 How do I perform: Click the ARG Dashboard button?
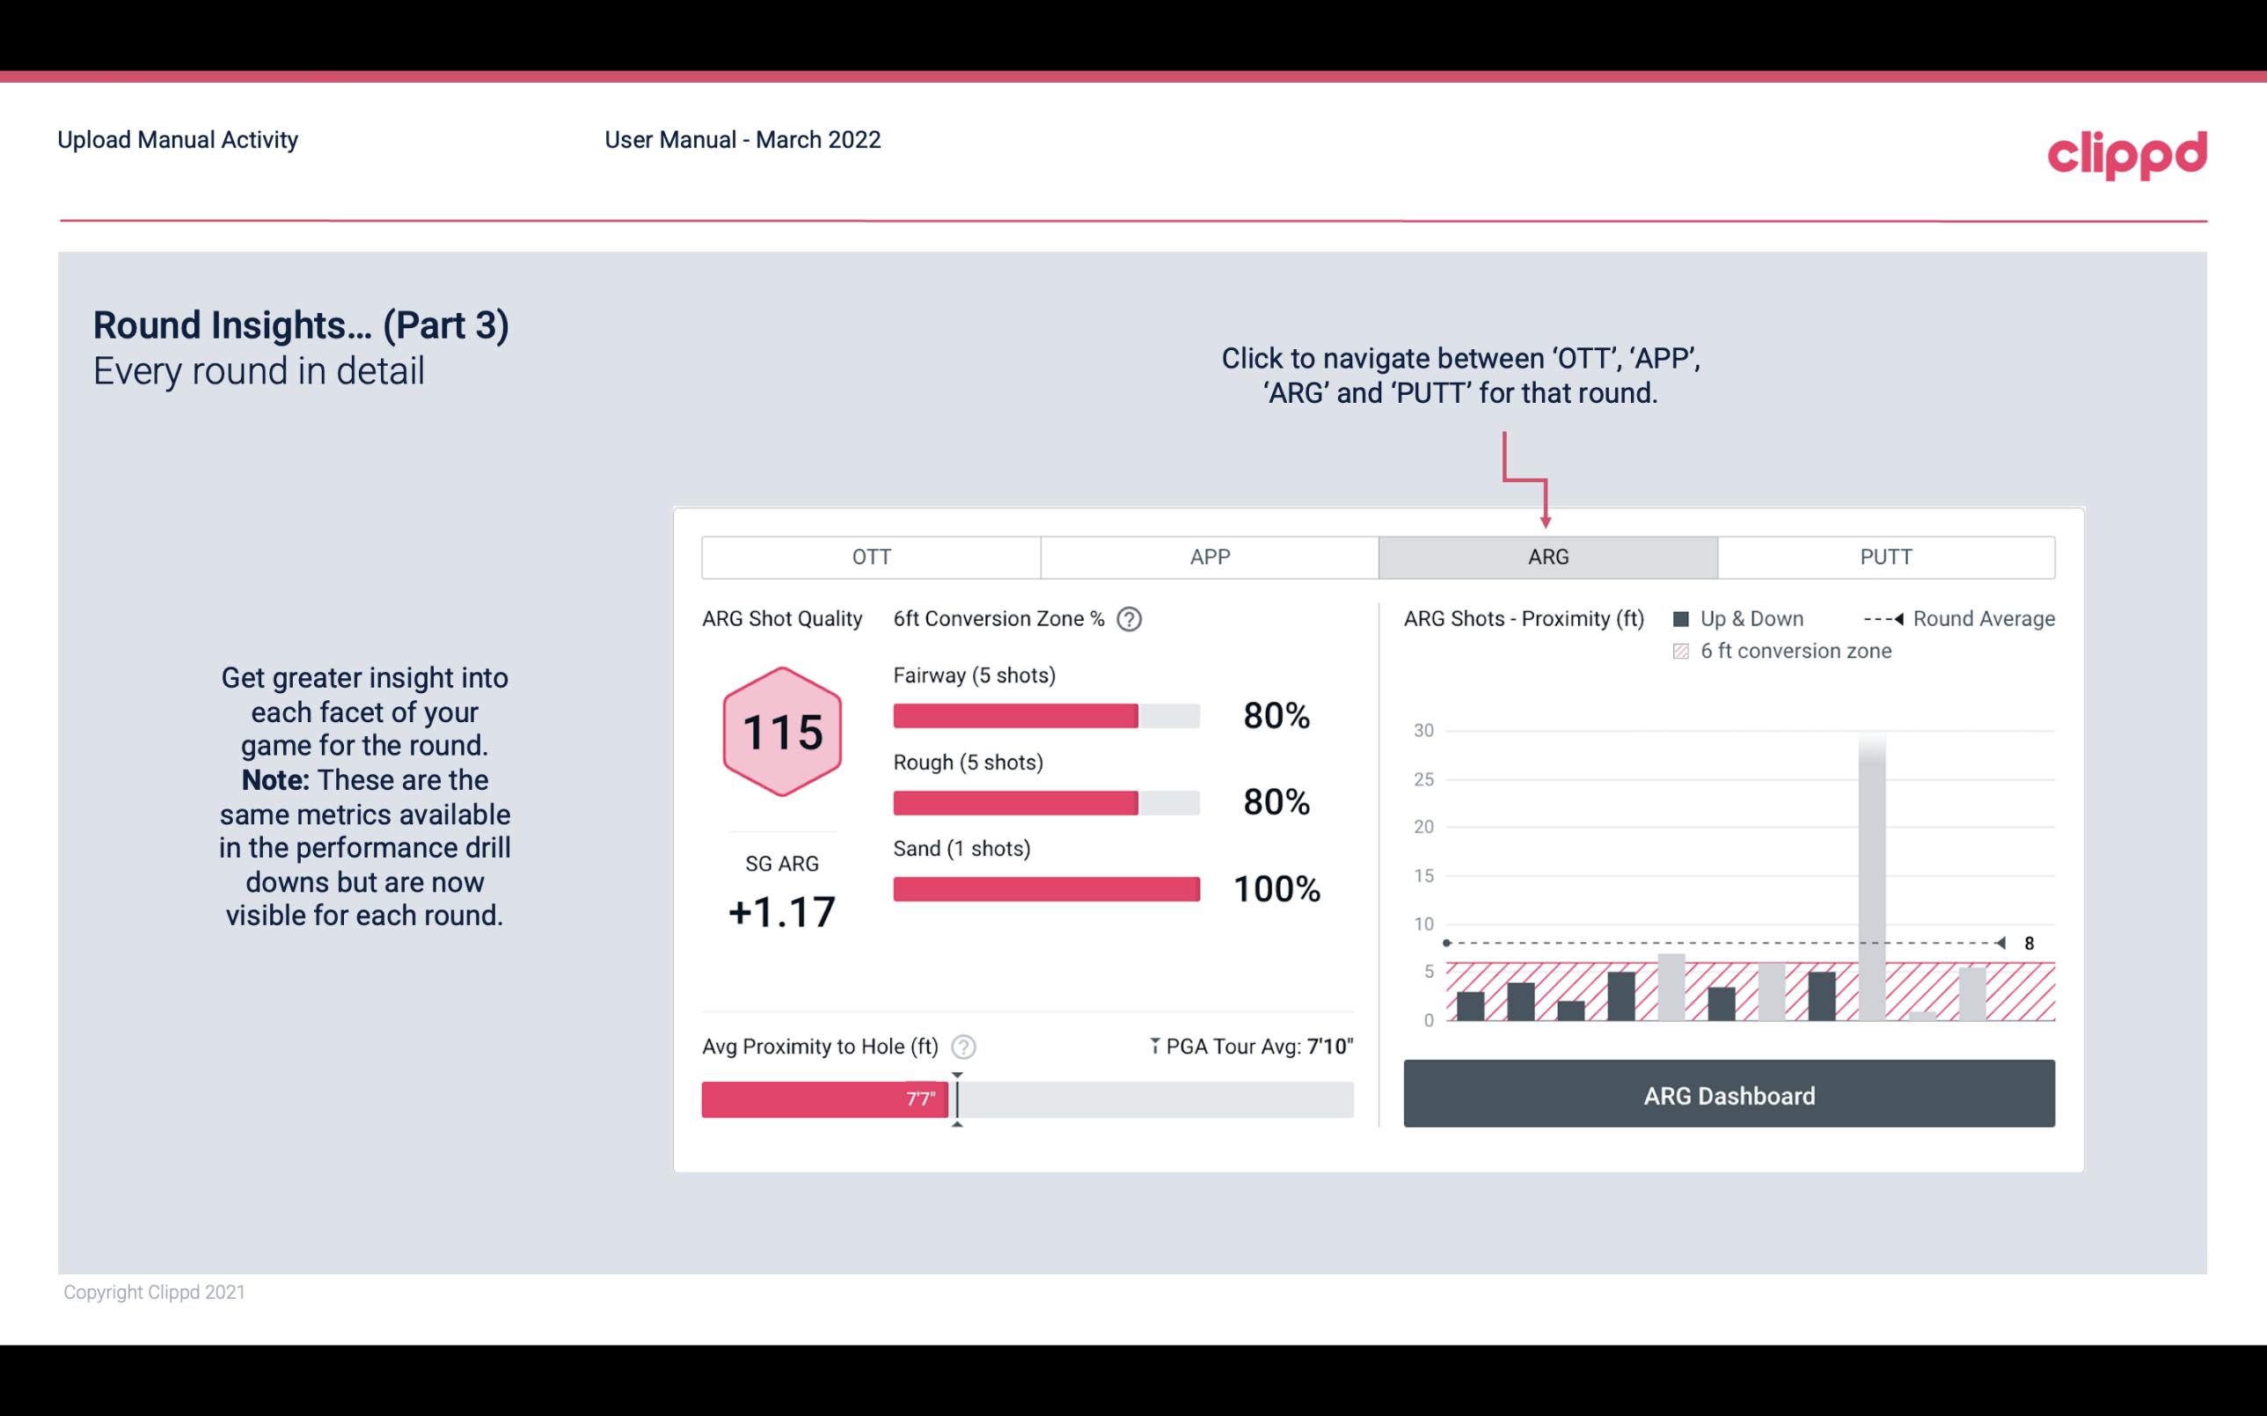[1729, 1096]
